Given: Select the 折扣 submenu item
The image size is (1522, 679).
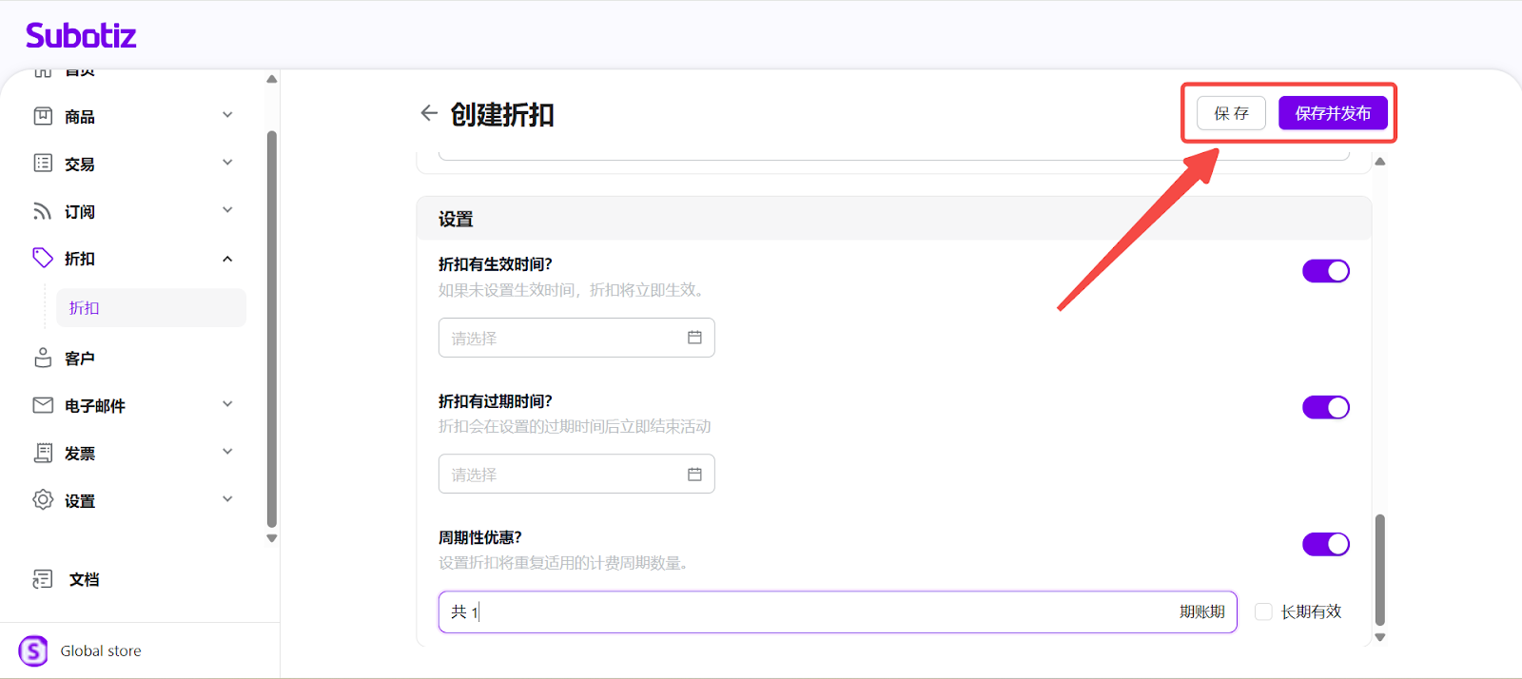Looking at the screenshot, I should (150, 308).
